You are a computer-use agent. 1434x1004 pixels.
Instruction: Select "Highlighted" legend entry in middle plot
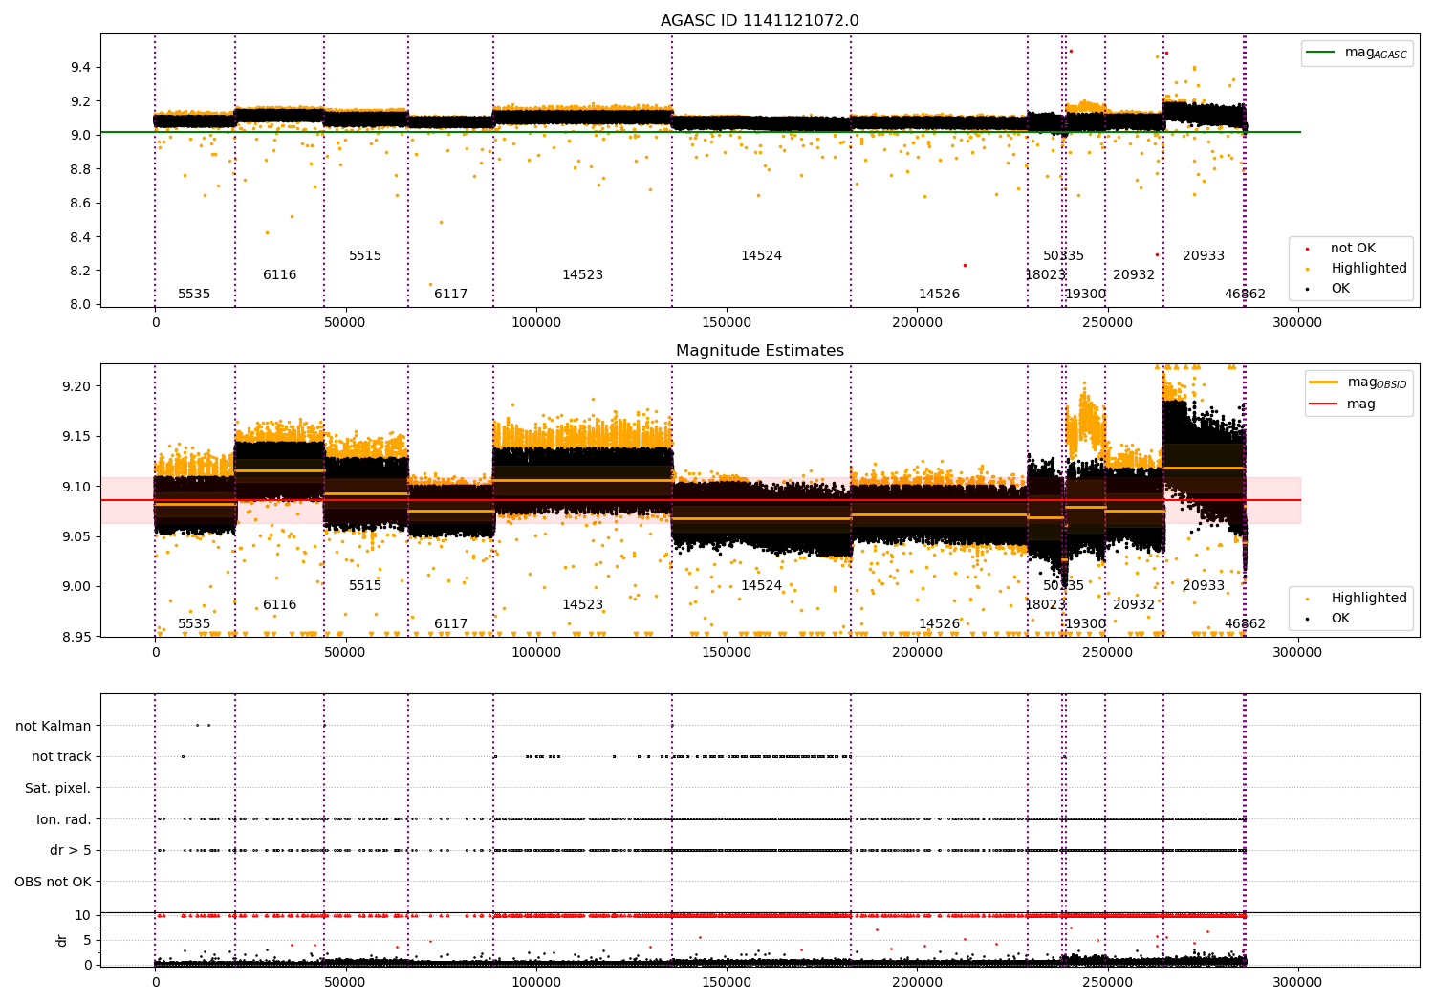(x=1357, y=599)
